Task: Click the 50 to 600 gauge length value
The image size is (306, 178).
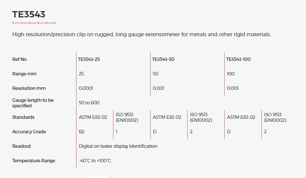Action: pyautogui.click(x=89, y=103)
